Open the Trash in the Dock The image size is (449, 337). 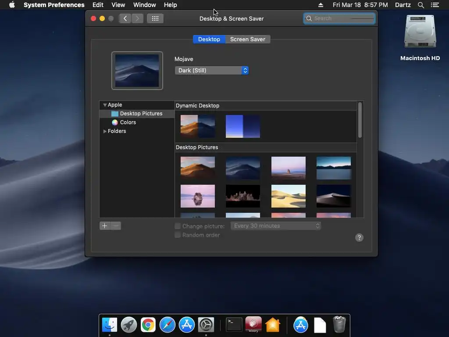pyautogui.click(x=339, y=324)
